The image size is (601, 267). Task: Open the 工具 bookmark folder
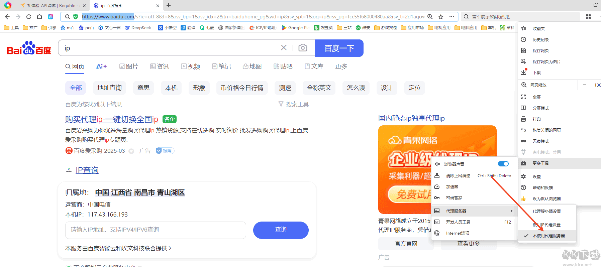[x=11, y=28]
